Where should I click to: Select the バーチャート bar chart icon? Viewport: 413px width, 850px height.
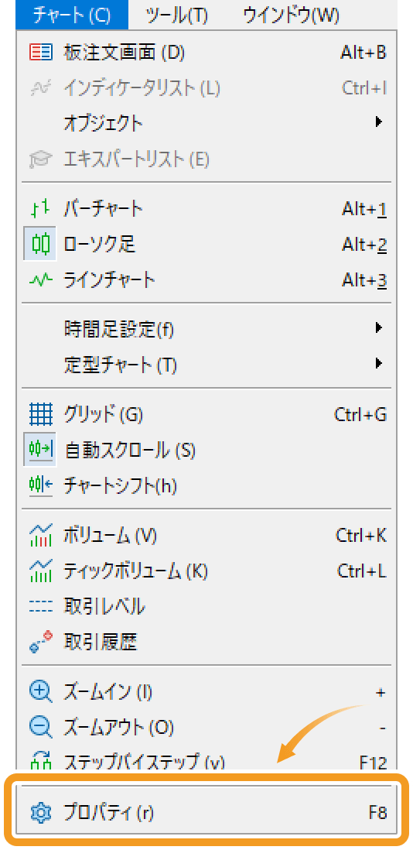tap(40, 208)
